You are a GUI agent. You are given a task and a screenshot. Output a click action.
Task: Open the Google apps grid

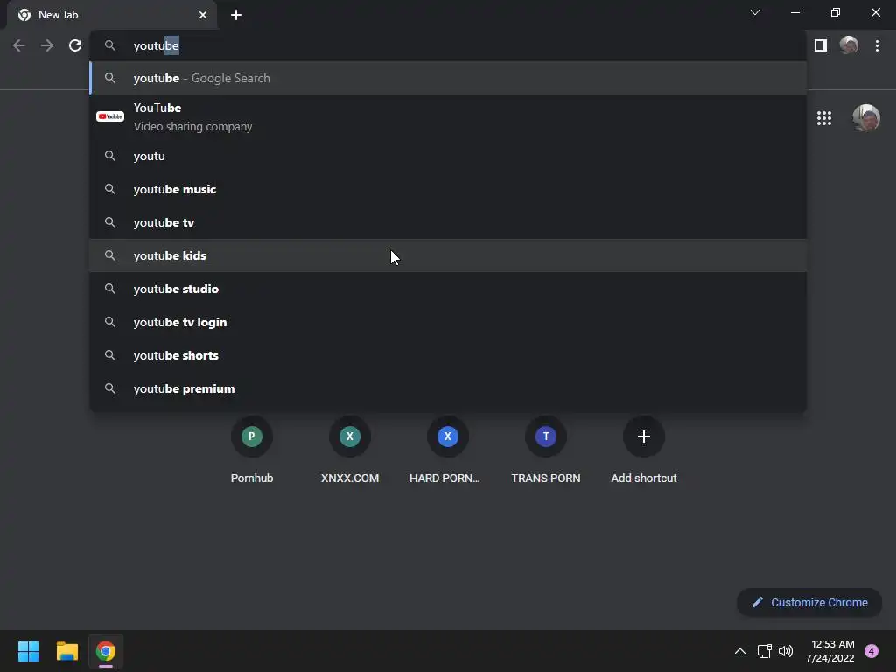pos(824,118)
